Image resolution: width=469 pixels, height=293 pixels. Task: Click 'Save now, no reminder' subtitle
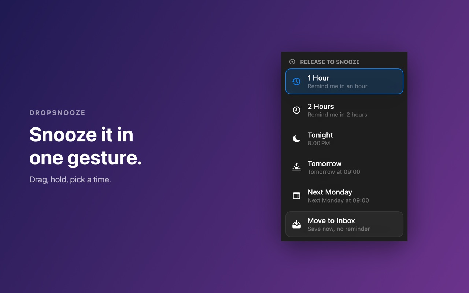[339, 229]
